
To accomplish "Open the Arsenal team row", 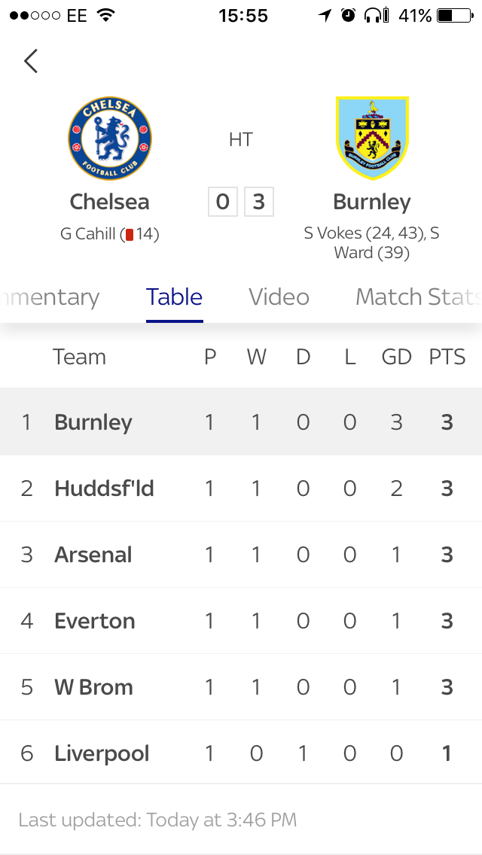I will coord(241,555).
